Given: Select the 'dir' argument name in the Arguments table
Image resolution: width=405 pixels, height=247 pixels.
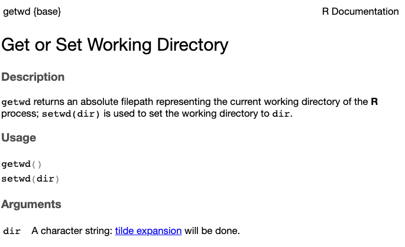Looking at the screenshot, I should [12, 231].
